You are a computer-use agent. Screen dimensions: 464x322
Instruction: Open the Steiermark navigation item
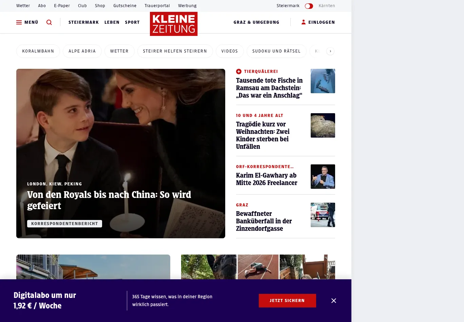pos(84,22)
